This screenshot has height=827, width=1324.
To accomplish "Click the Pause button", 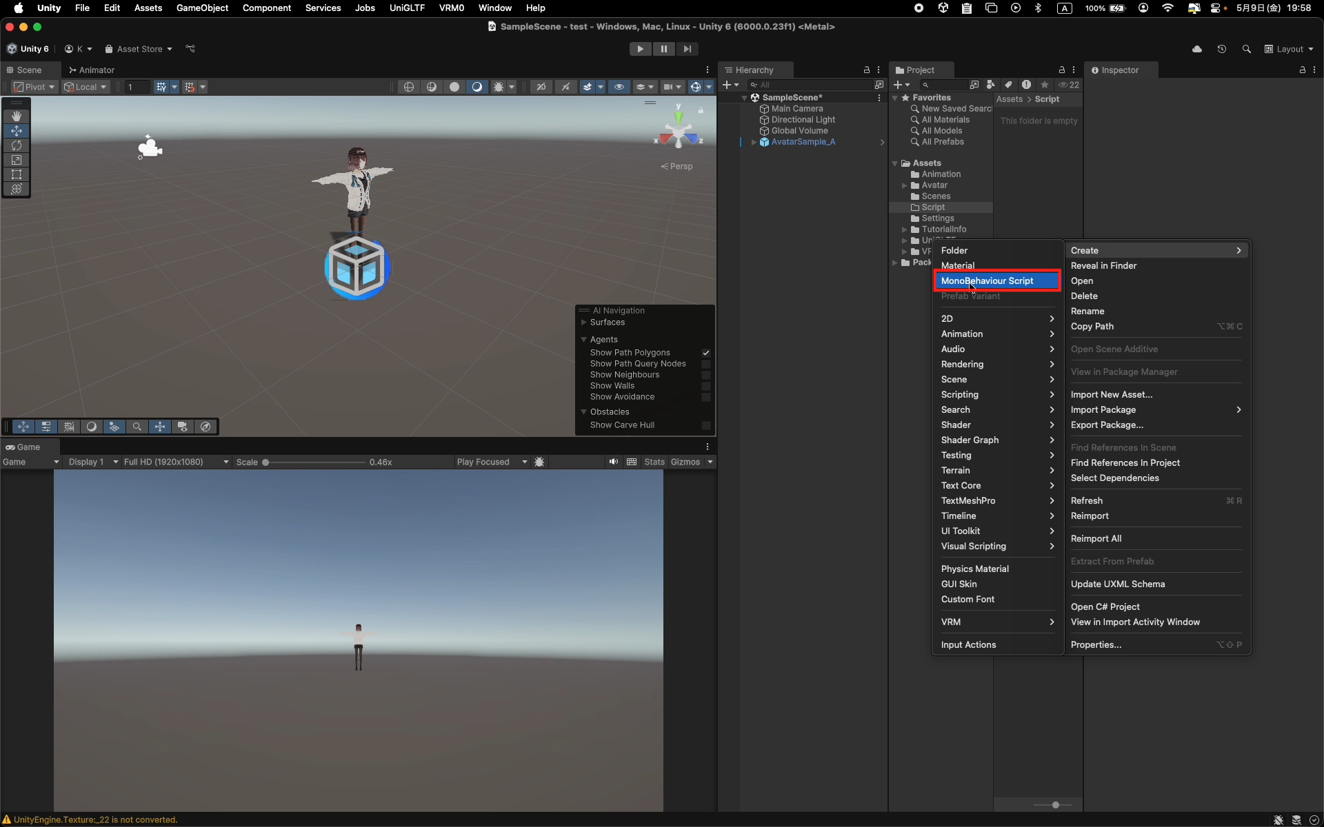I will tap(663, 49).
